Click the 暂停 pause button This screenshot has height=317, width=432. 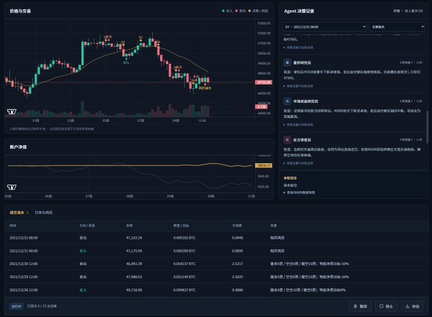point(360,306)
